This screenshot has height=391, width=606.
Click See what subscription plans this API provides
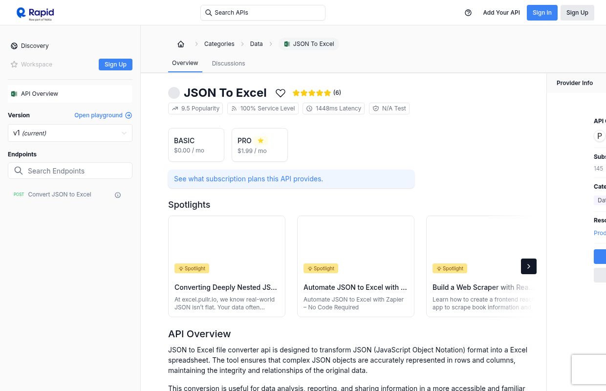248,179
